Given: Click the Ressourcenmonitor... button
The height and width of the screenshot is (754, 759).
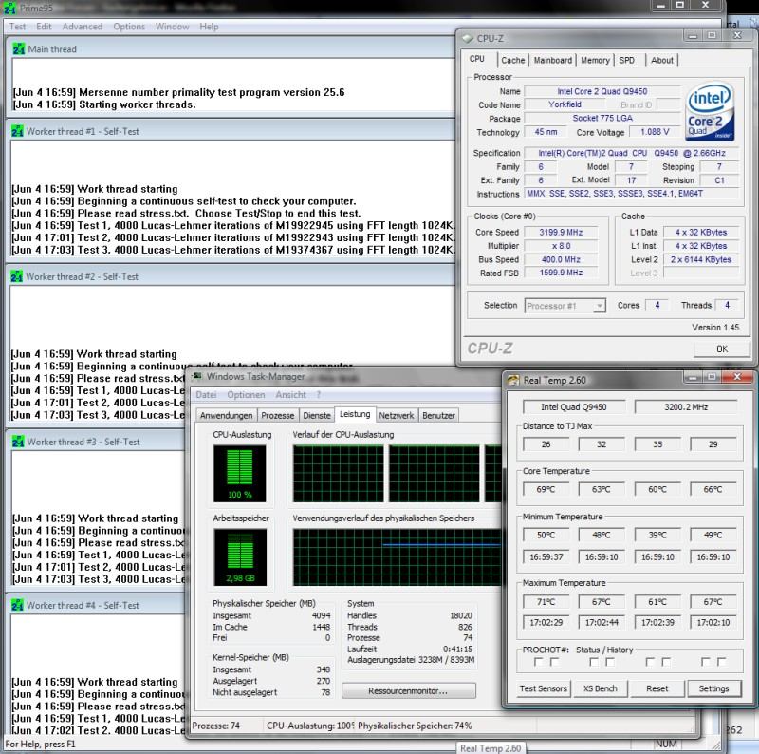Looking at the screenshot, I should pyautogui.click(x=409, y=691).
